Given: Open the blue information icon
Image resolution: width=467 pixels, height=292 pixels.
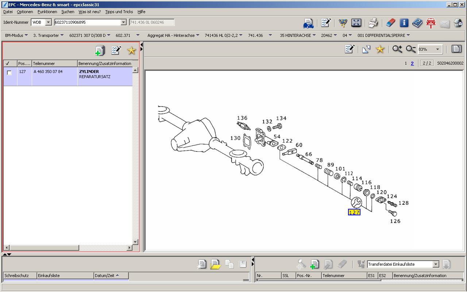Looking at the screenshot, I should tap(404, 23).
